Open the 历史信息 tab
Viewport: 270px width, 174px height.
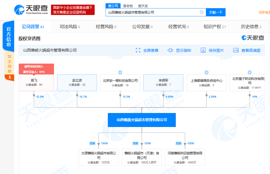point(251,27)
